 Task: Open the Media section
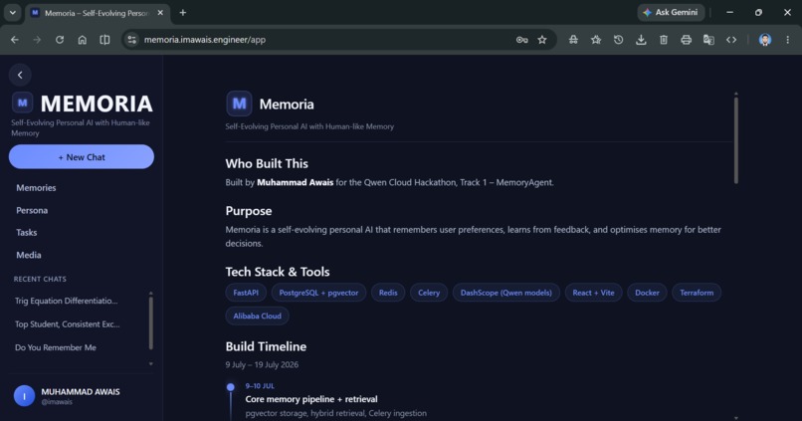(x=29, y=255)
